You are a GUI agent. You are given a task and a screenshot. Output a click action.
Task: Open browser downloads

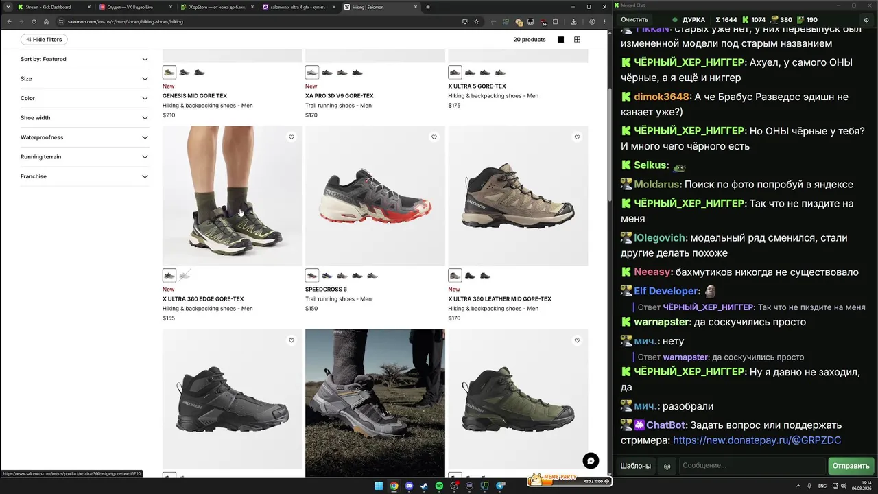[x=573, y=21]
